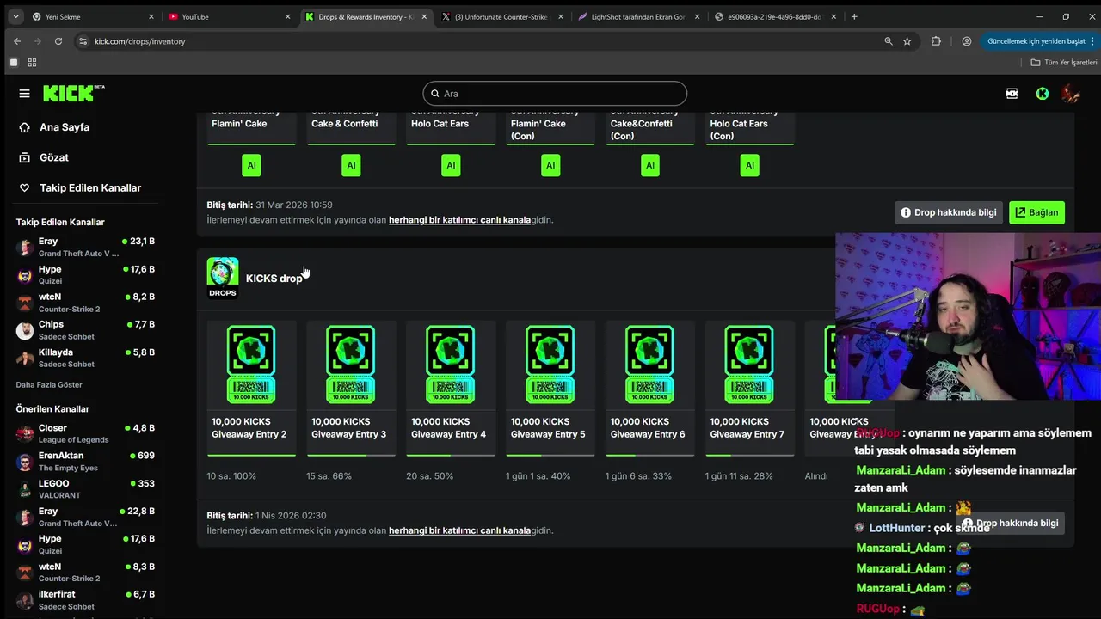Claim Holo Cat Ears (Con) with Al
1101x619 pixels.
750,165
